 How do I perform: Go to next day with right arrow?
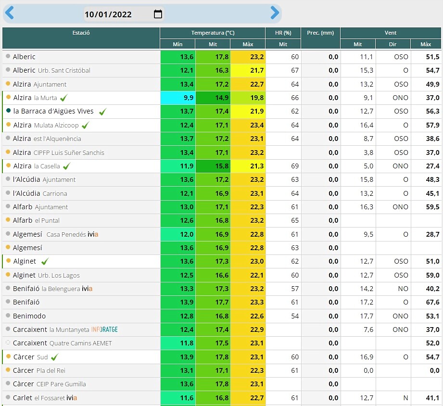point(275,13)
